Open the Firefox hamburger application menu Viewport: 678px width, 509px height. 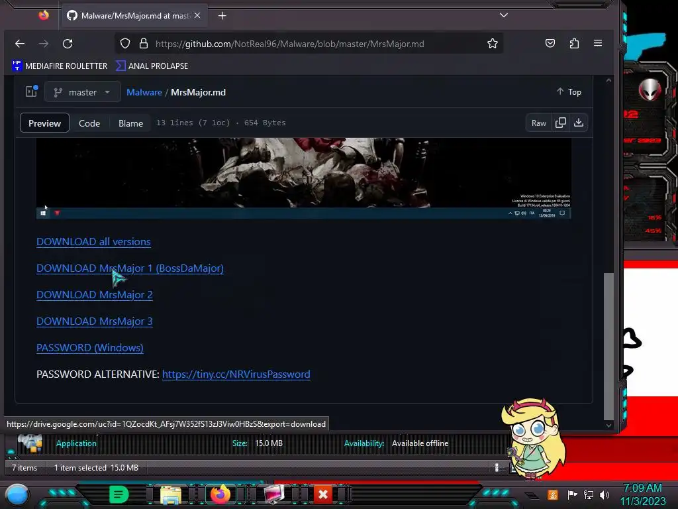598,43
